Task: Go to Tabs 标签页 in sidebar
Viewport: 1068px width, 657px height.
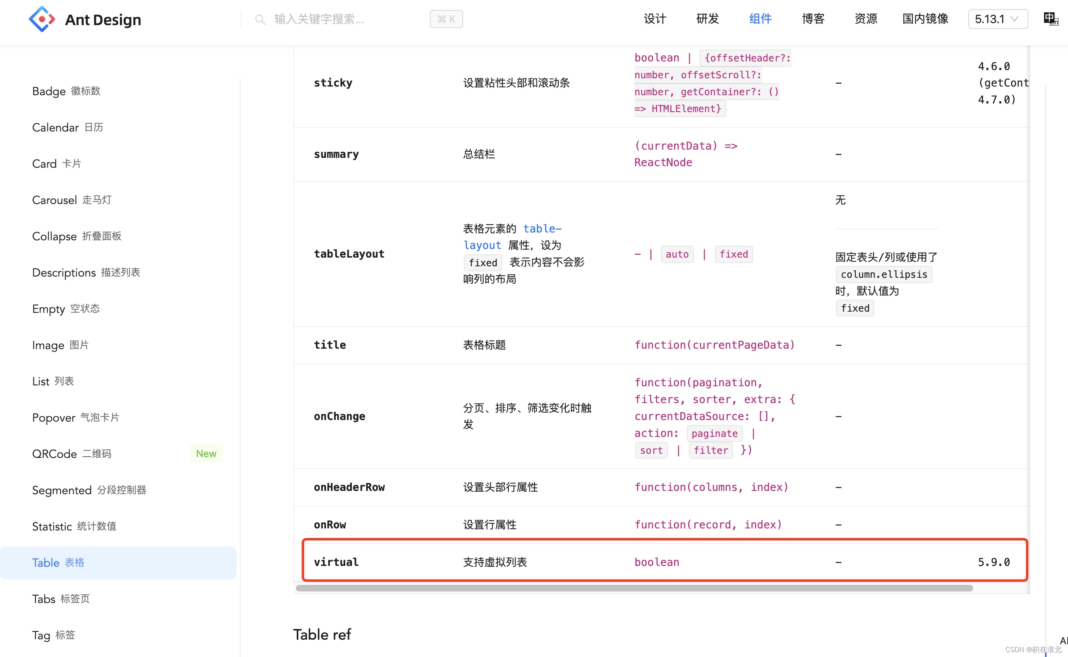Action: pos(61,599)
